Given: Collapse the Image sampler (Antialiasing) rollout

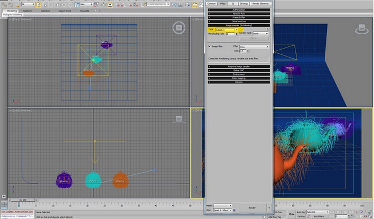Looking at the screenshot, I should 239,25.
